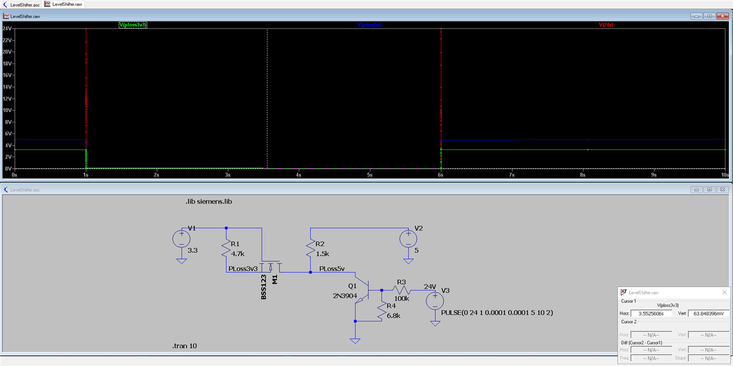Maximize the LevelShifter.raw waveform window
733x366 pixels.
[709, 16]
